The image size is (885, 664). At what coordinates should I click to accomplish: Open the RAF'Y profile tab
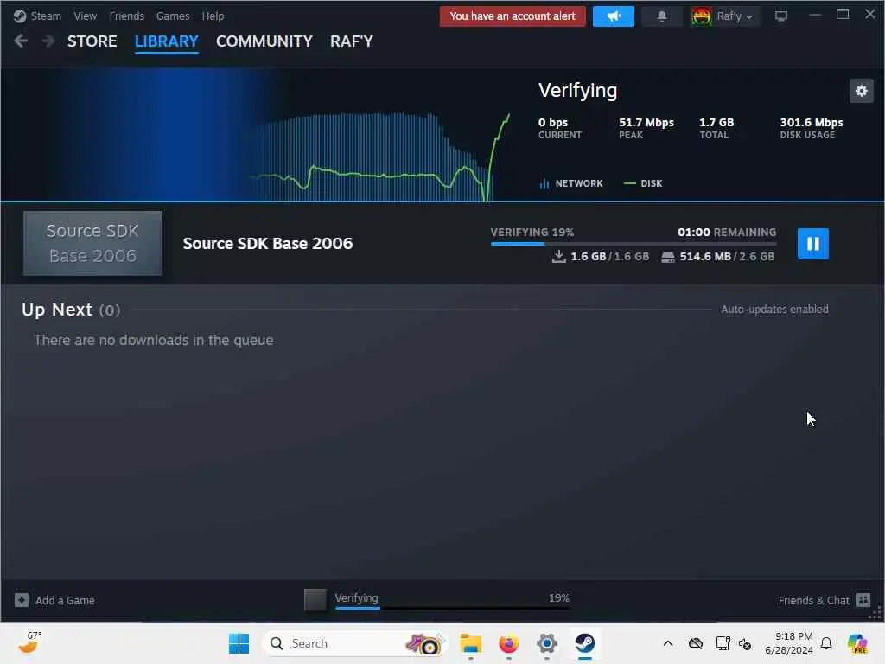(352, 41)
